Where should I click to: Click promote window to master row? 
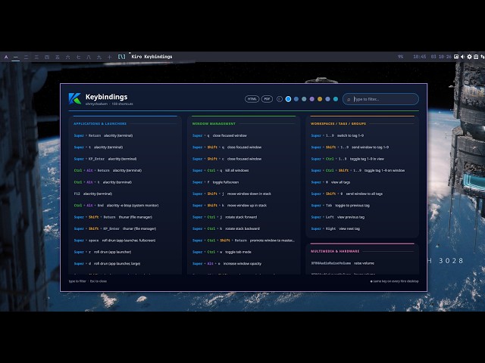click(x=243, y=240)
